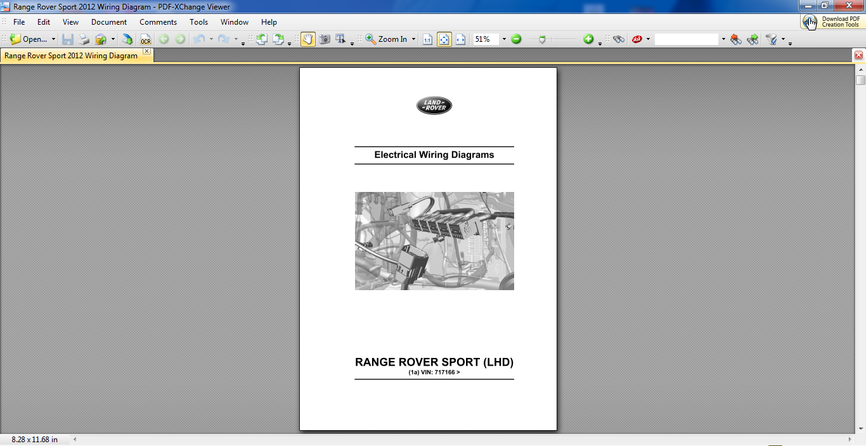Open the Document menu
Viewport: 866px width, 446px height.
pos(109,22)
